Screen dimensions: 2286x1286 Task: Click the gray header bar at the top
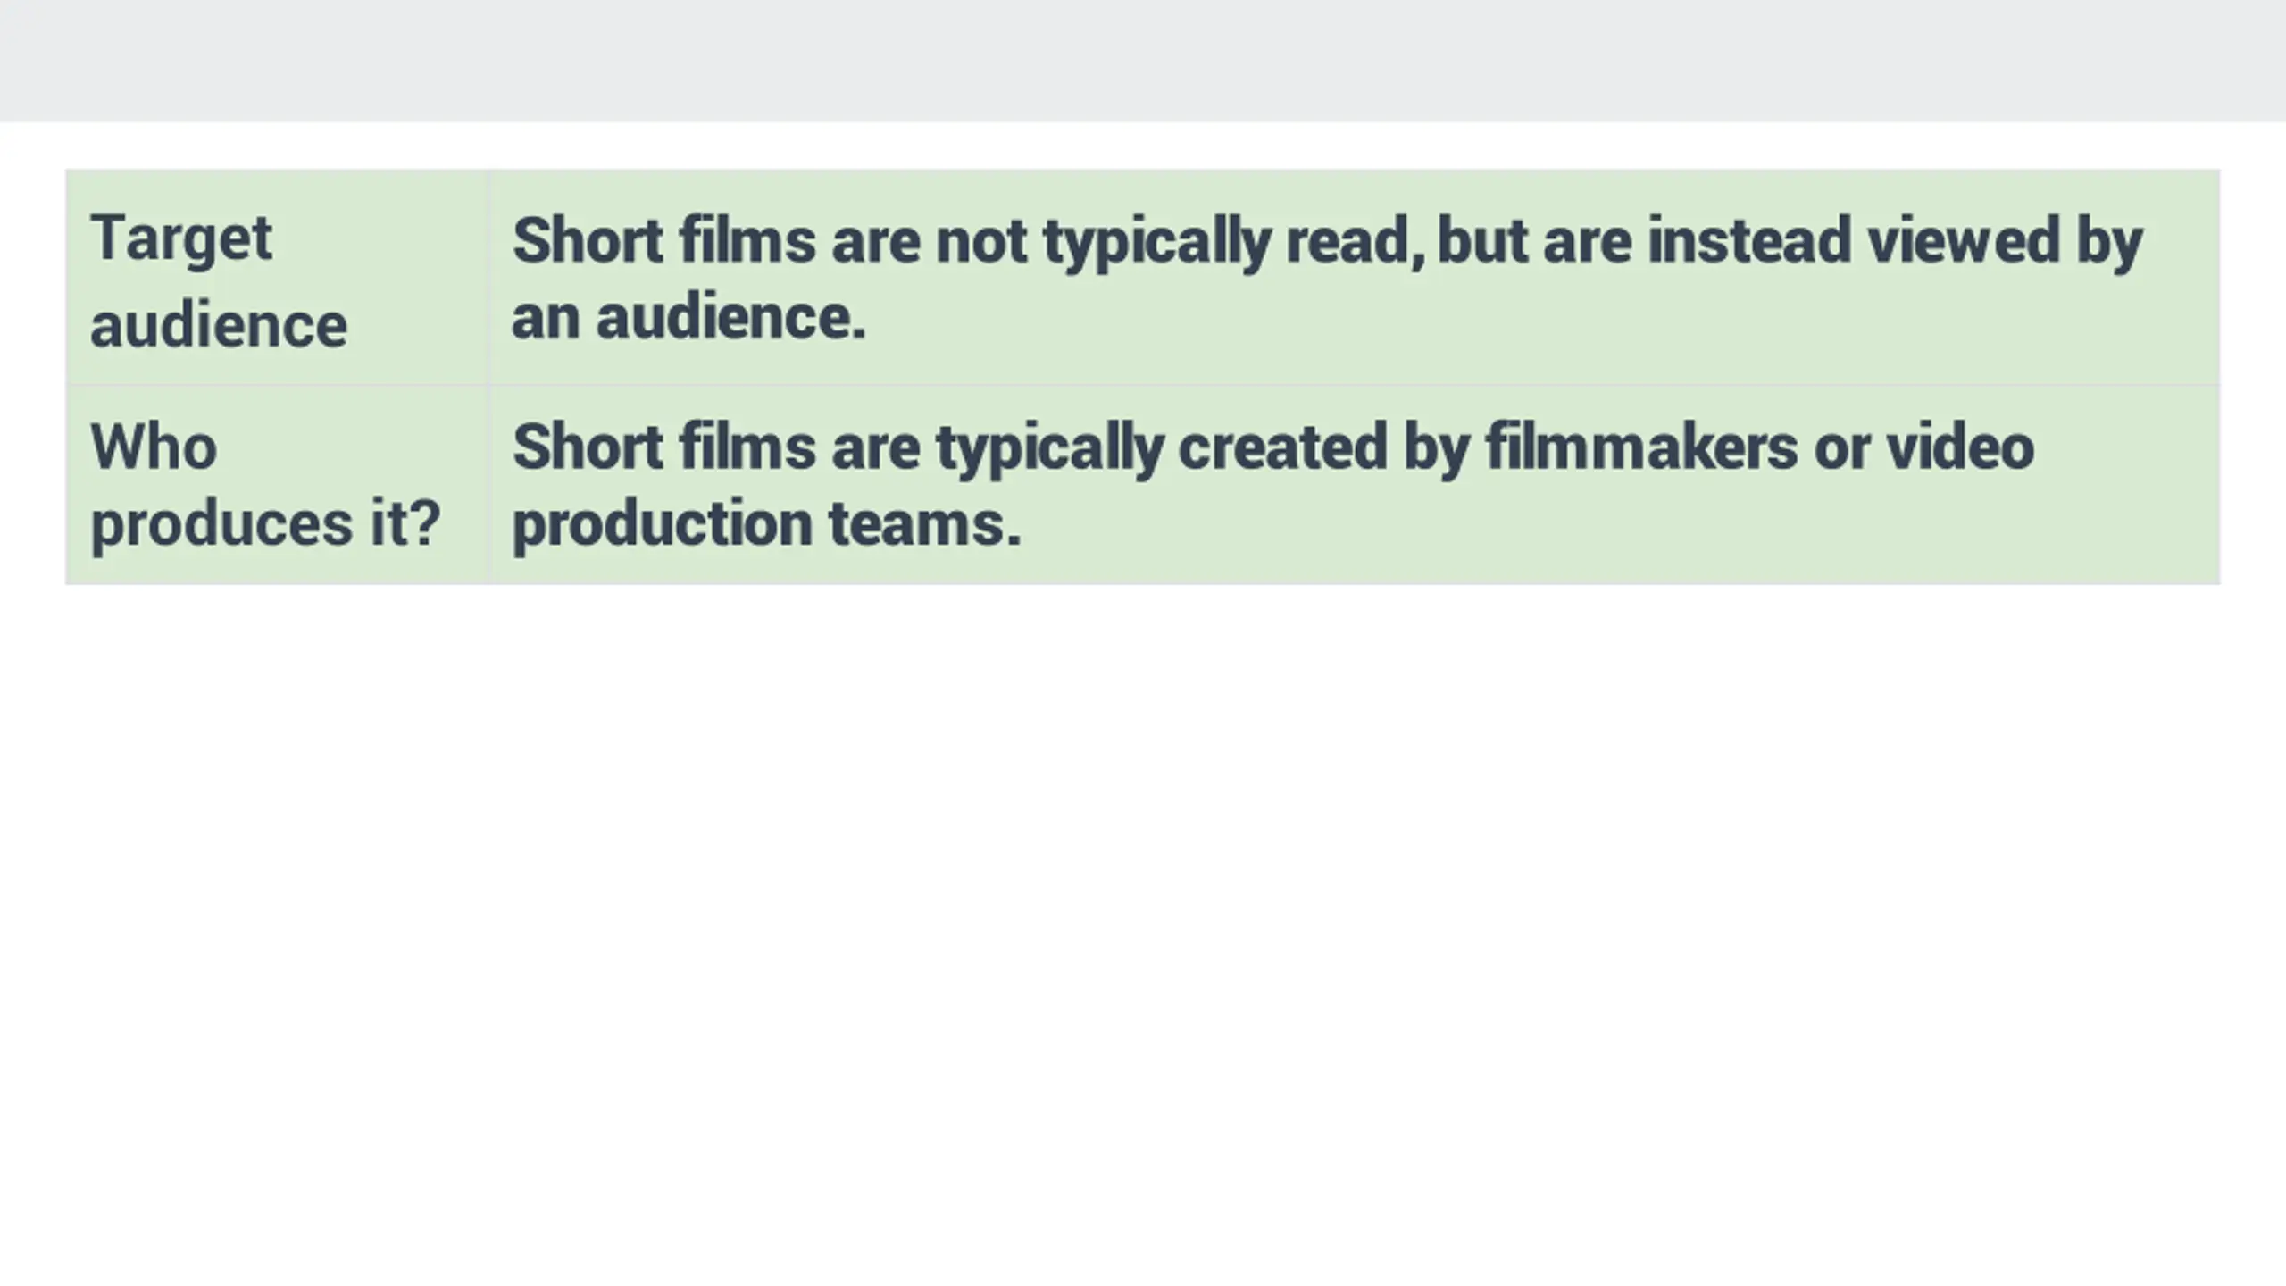1143,61
